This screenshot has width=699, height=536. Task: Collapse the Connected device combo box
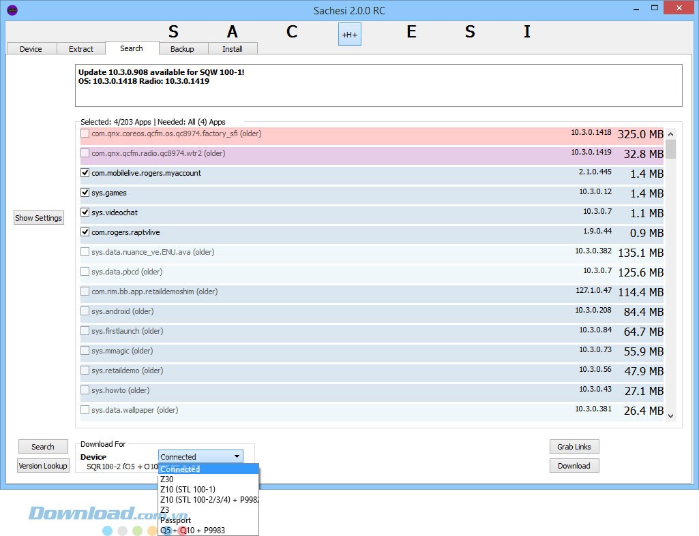click(x=200, y=457)
